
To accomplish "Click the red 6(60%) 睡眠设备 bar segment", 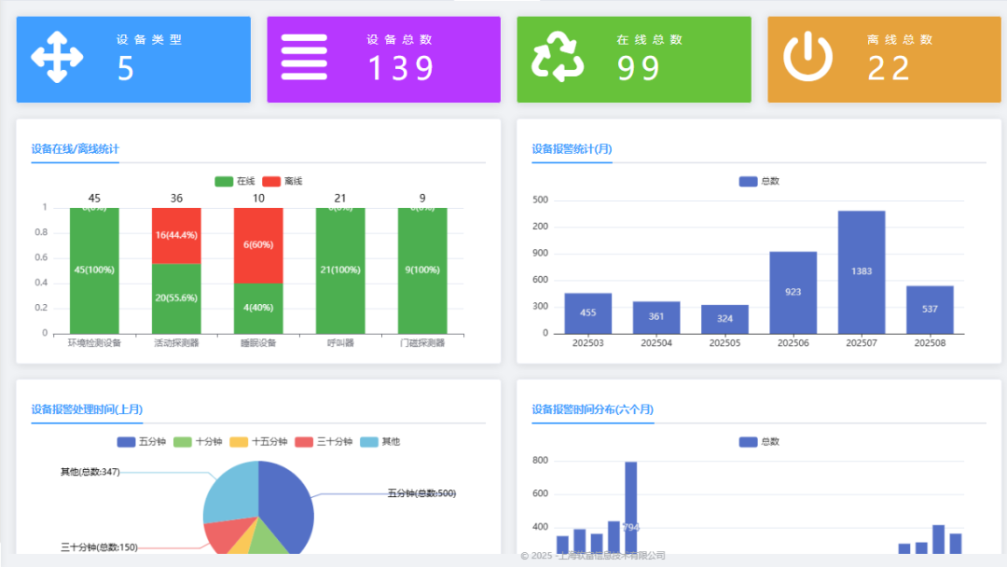I will pos(258,245).
